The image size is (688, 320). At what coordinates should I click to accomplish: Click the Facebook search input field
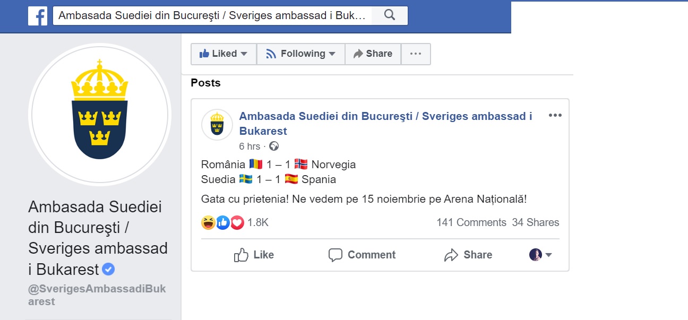point(212,15)
